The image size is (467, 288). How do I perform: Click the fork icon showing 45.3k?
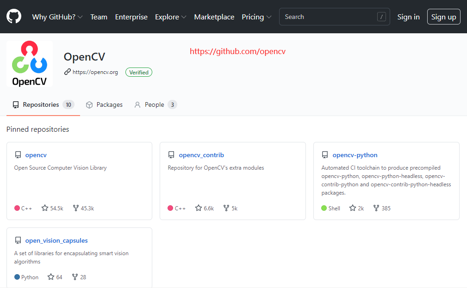pyautogui.click(x=76, y=208)
